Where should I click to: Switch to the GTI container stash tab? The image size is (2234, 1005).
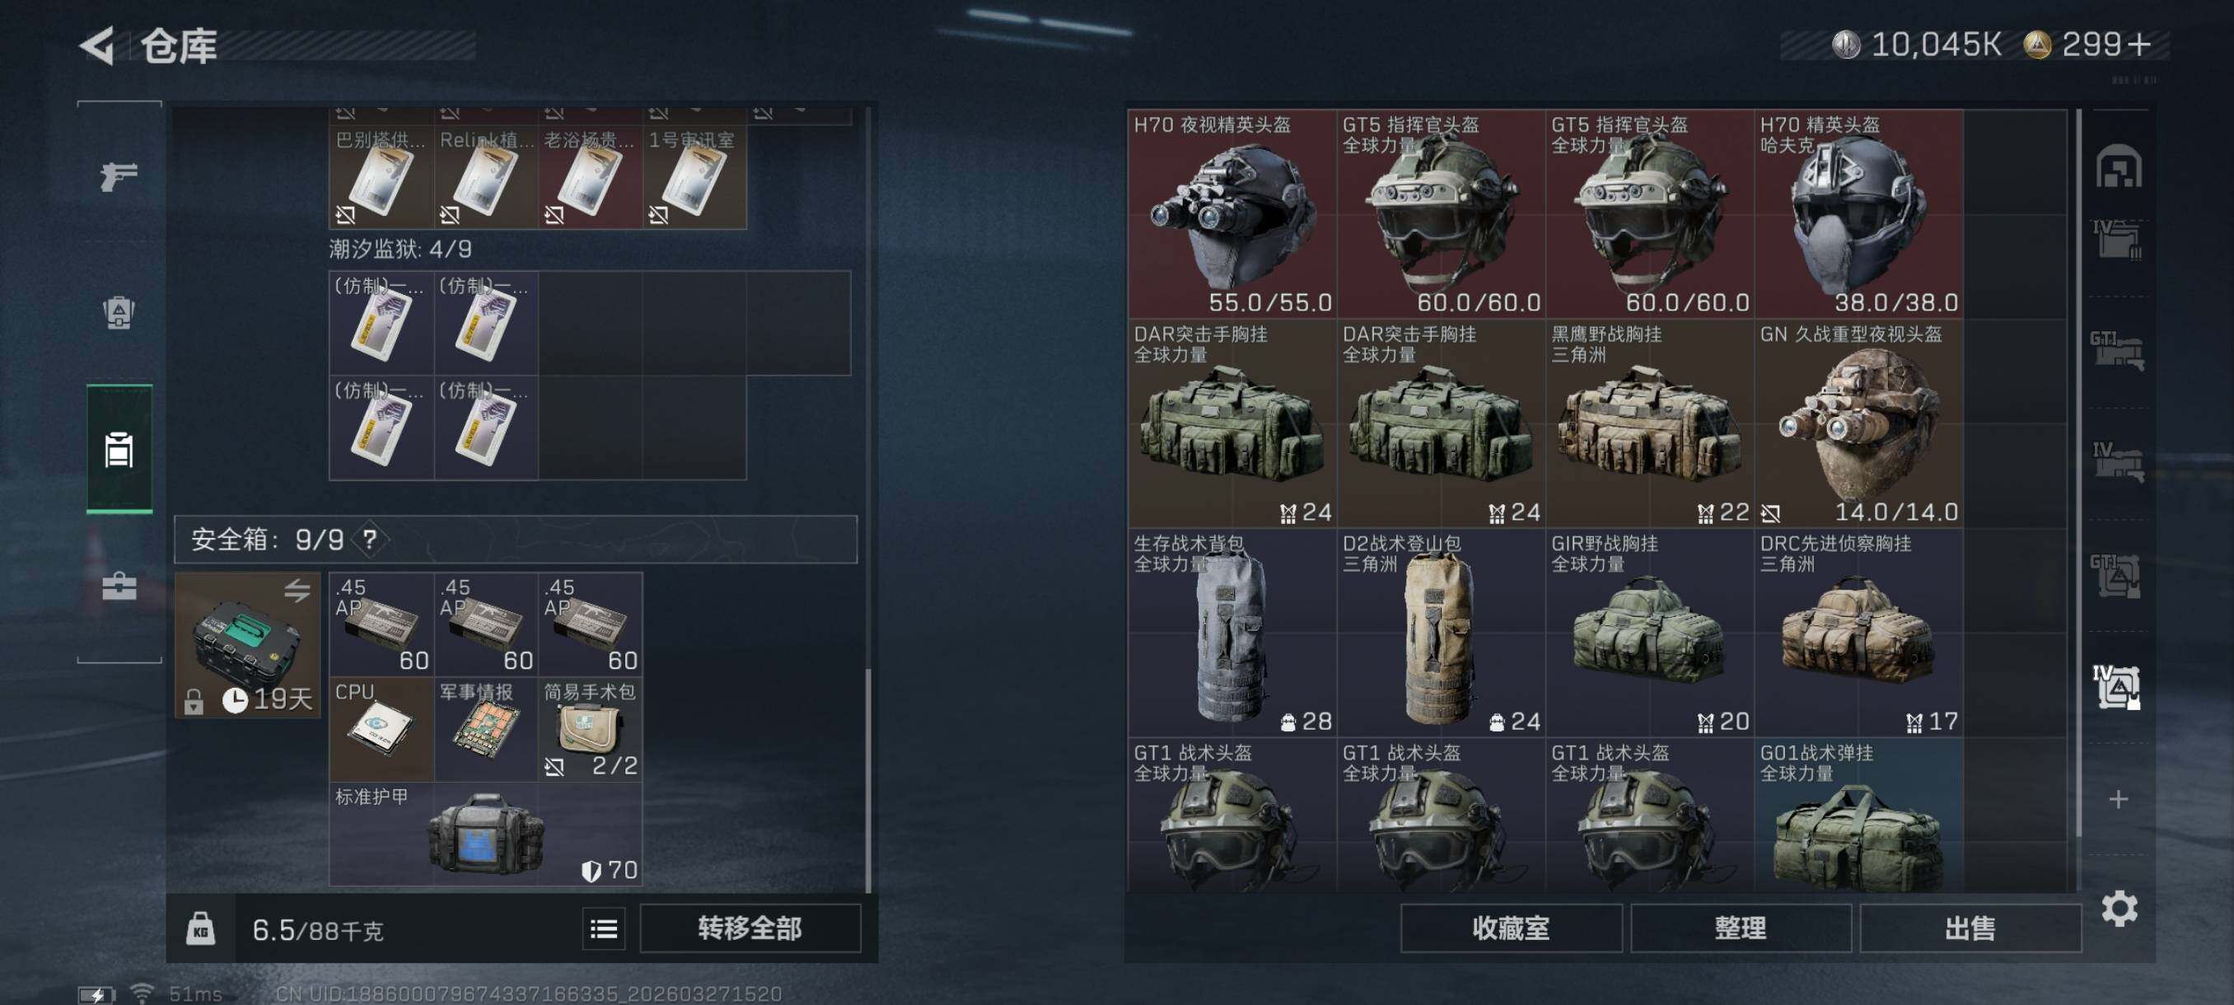tap(2117, 575)
